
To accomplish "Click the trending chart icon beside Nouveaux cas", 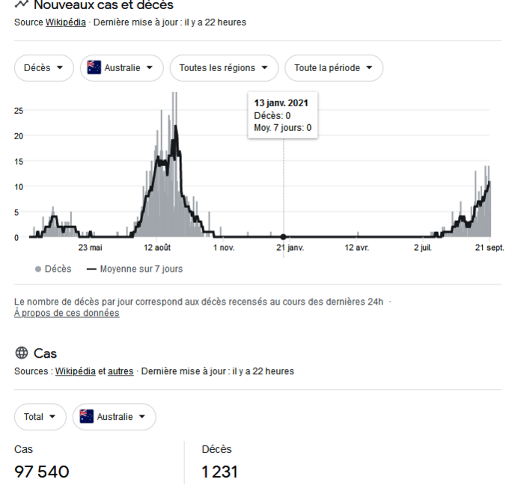I will [x=21, y=4].
